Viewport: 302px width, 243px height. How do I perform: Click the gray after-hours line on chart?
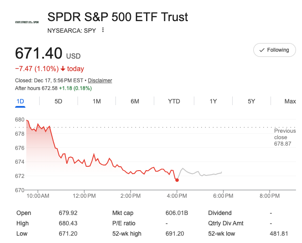pyautogui.click(x=202, y=174)
